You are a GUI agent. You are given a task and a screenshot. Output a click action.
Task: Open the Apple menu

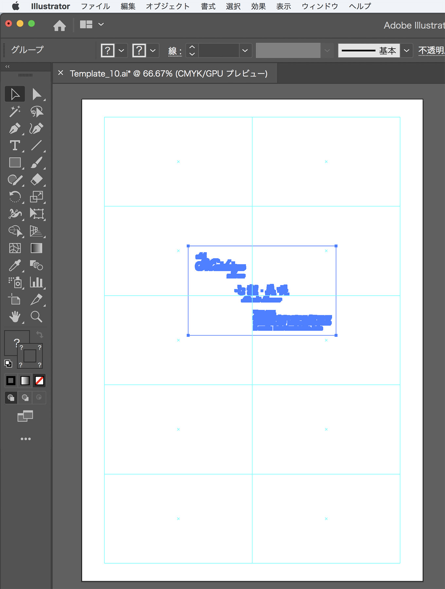pos(15,6)
